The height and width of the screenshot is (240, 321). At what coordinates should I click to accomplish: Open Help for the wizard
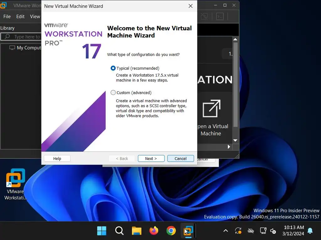click(x=57, y=158)
